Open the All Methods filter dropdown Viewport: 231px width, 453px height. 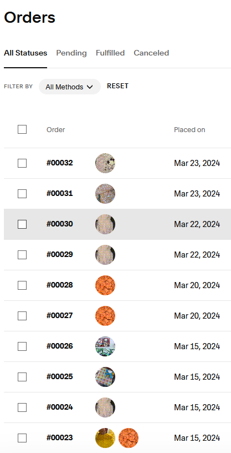pyautogui.click(x=69, y=87)
